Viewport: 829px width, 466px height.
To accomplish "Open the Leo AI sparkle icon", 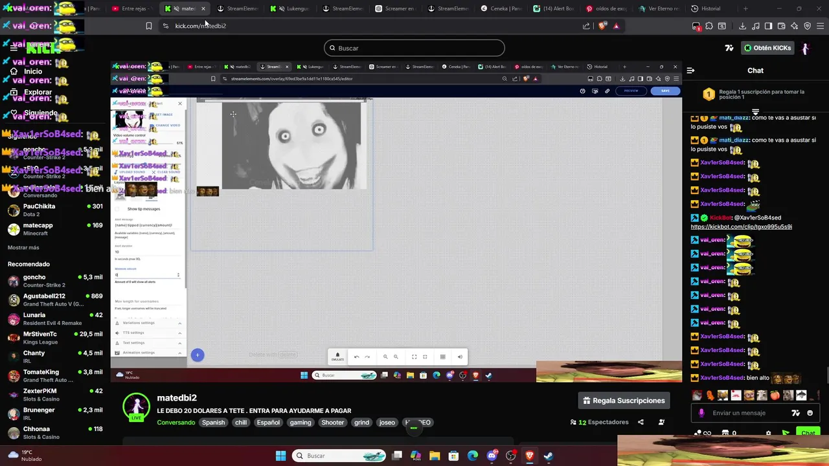I will (x=795, y=26).
